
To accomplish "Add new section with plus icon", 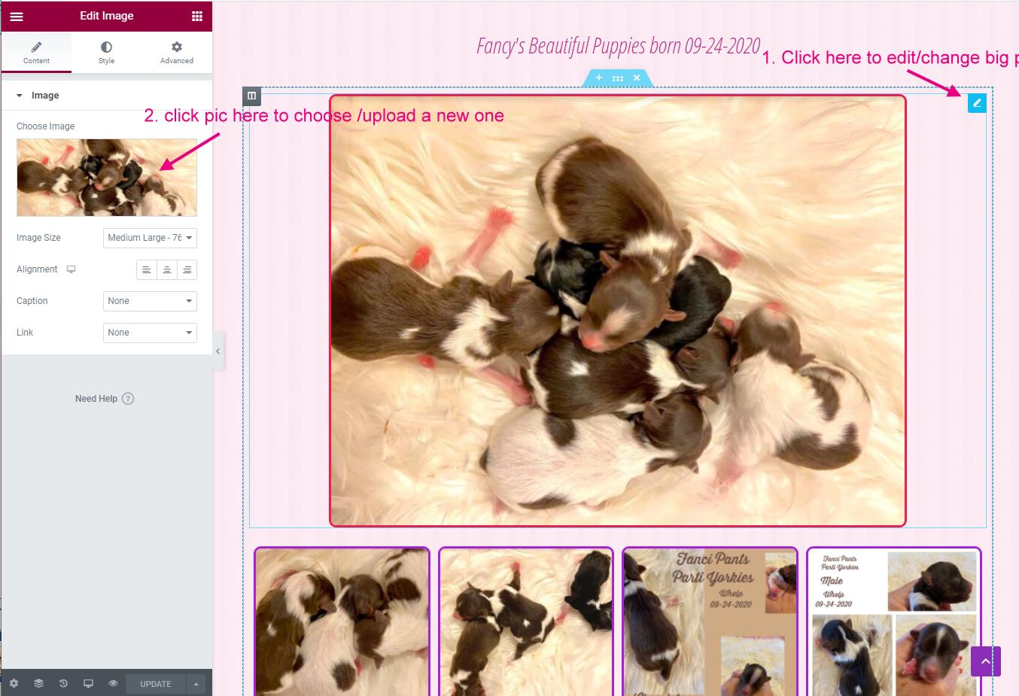I will (599, 78).
